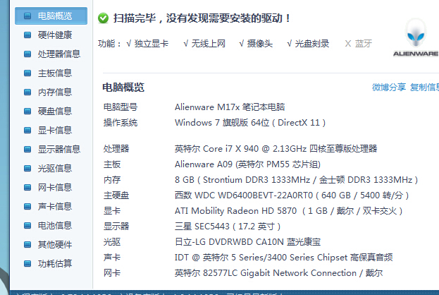Click the 8 GB Strontium DDR3 memory value

click(x=297, y=180)
